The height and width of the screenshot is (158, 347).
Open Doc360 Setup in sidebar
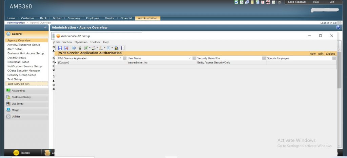click(17, 58)
